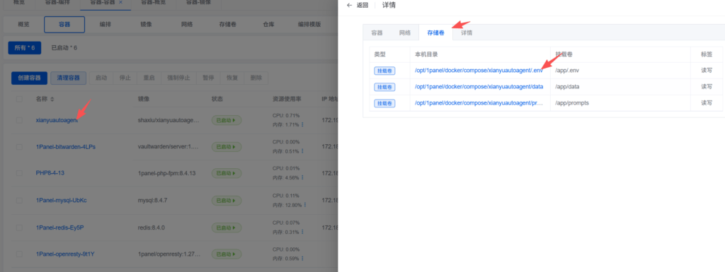725x272 pixels.
Task: Check the box for xianyuautoagent container
Action: (19, 120)
